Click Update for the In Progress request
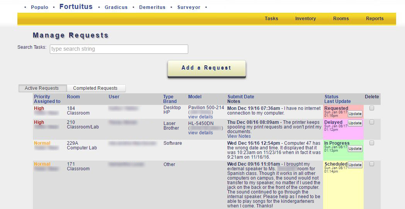Viewport: 405px width, 209px height. pyautogui.click(x=355, y=149)
